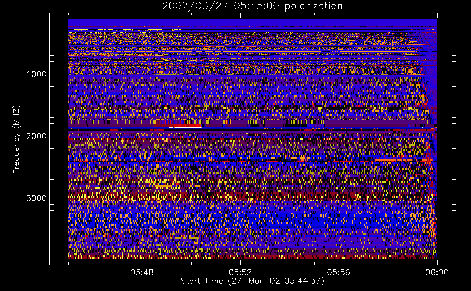The height and width of the screenshot is (291, 471).
Task: Select the 'Start Time (27-Mar-02 05:44:37)' label
Action: click(252, 281)
